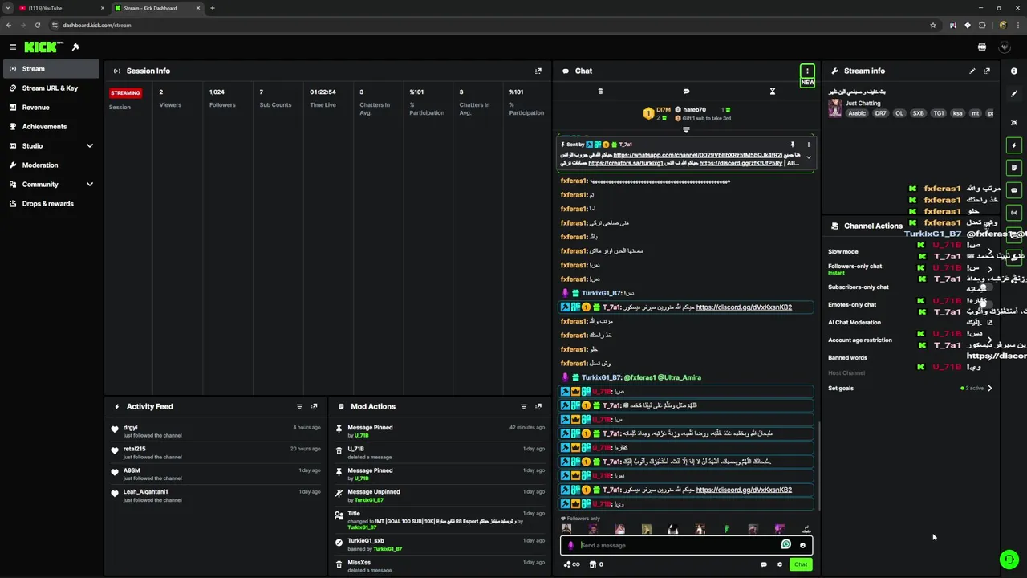Viewport: 1027px width, 578px height.
Task: Click the chat identity purple microphone badge
Action: [x=570, y=545]
